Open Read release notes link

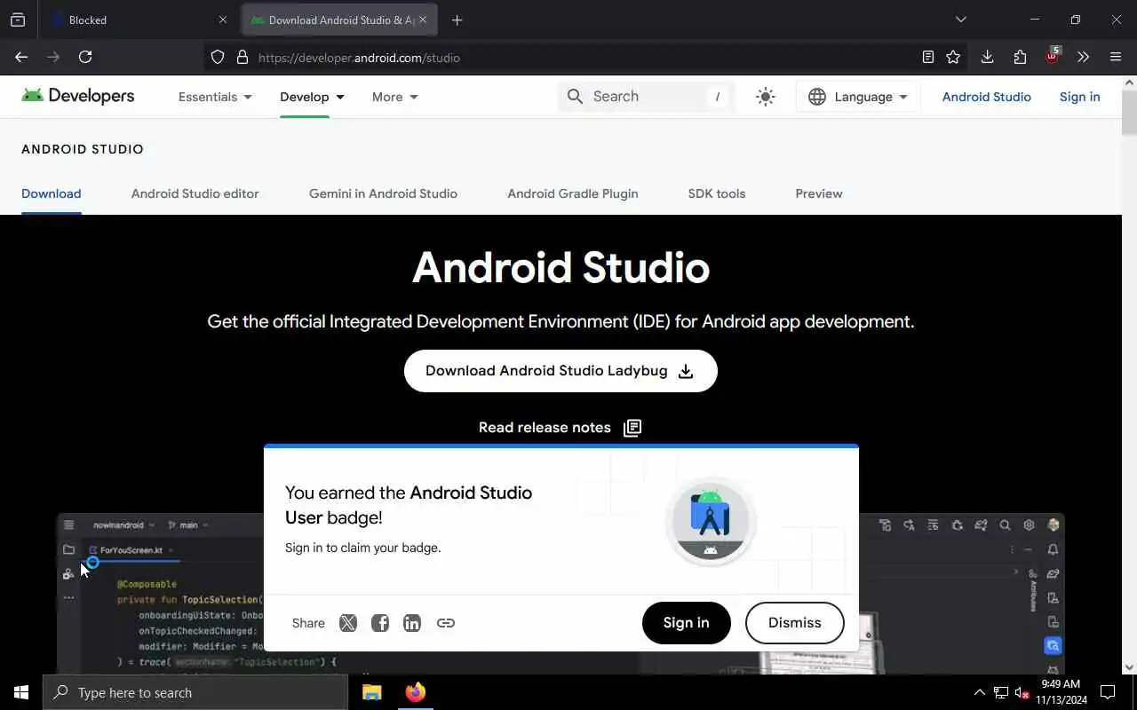click(x=560, y=428)
